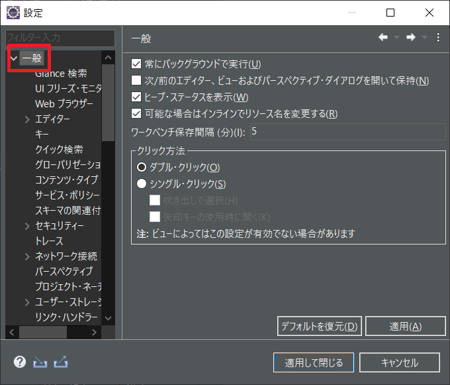Open プロジェクト・ネーチャー preferences page
This screenshot has width=450, height=385.
coord(68,287)
